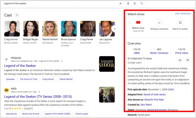Open Craig Parker cast photo

click(88, 29)
